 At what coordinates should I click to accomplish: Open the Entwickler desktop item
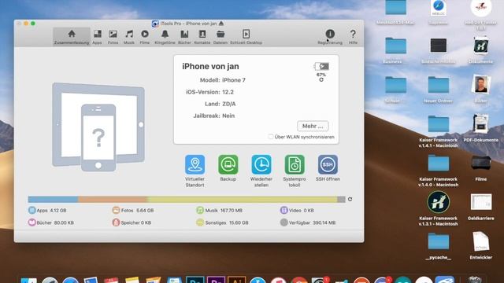tap(481, 241)
